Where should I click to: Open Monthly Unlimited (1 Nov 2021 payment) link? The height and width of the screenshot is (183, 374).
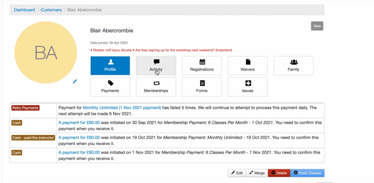[122, 108]
